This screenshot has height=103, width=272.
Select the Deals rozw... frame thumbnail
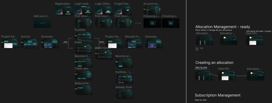pyautogui.click(x=104, y=55)
